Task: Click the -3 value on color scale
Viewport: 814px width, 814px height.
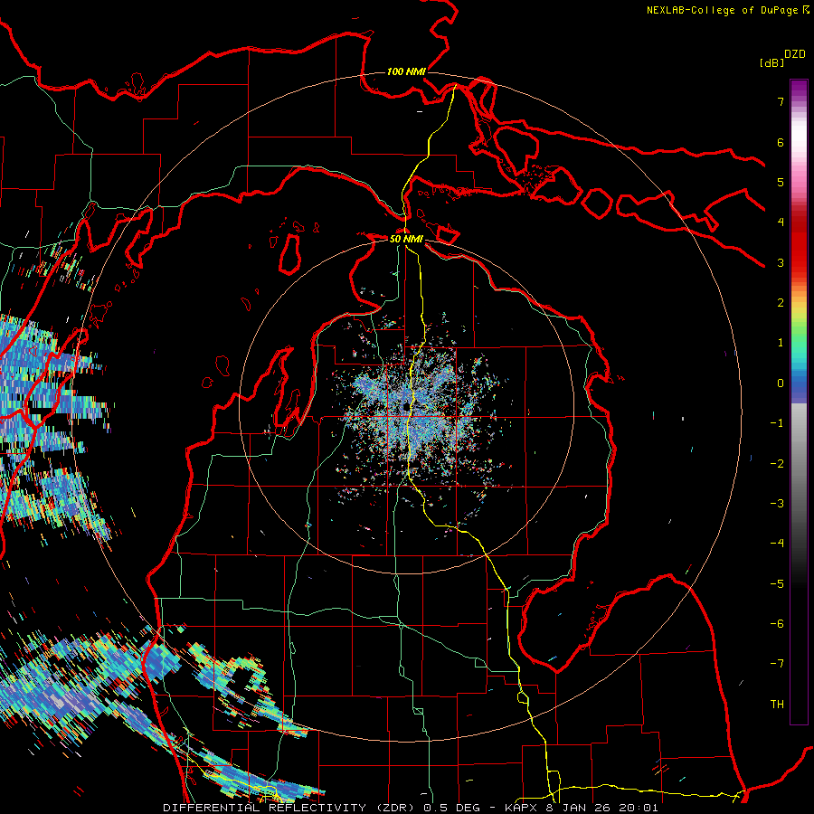Action: tap(777, 504)
